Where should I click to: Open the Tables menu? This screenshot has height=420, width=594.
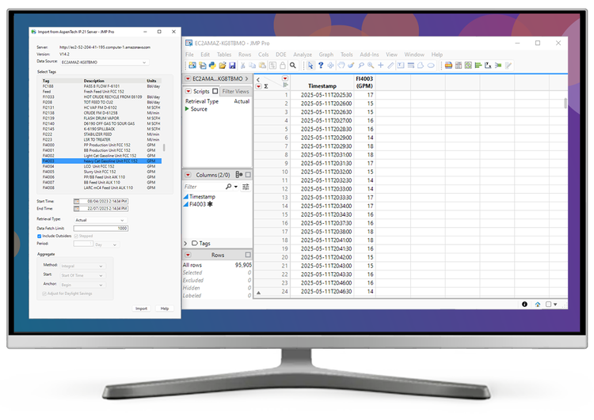click(x=224, y=55)
